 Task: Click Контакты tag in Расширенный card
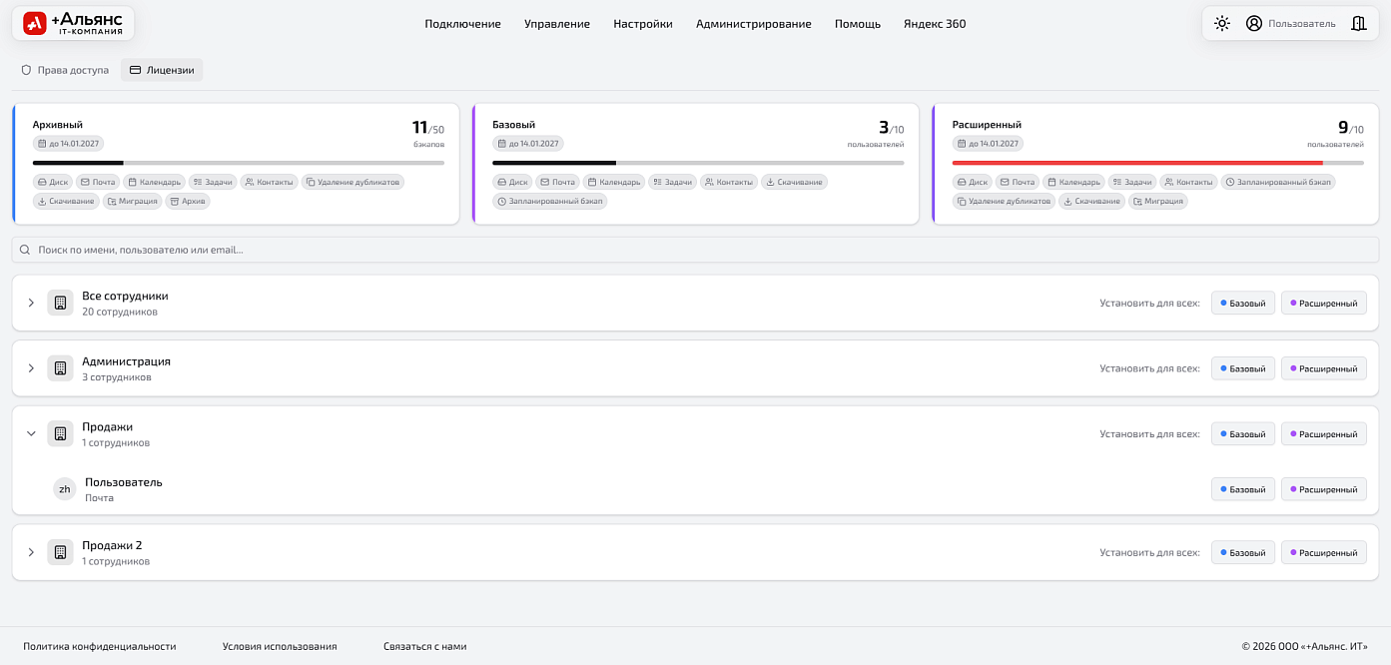[x=1187, y=182]
